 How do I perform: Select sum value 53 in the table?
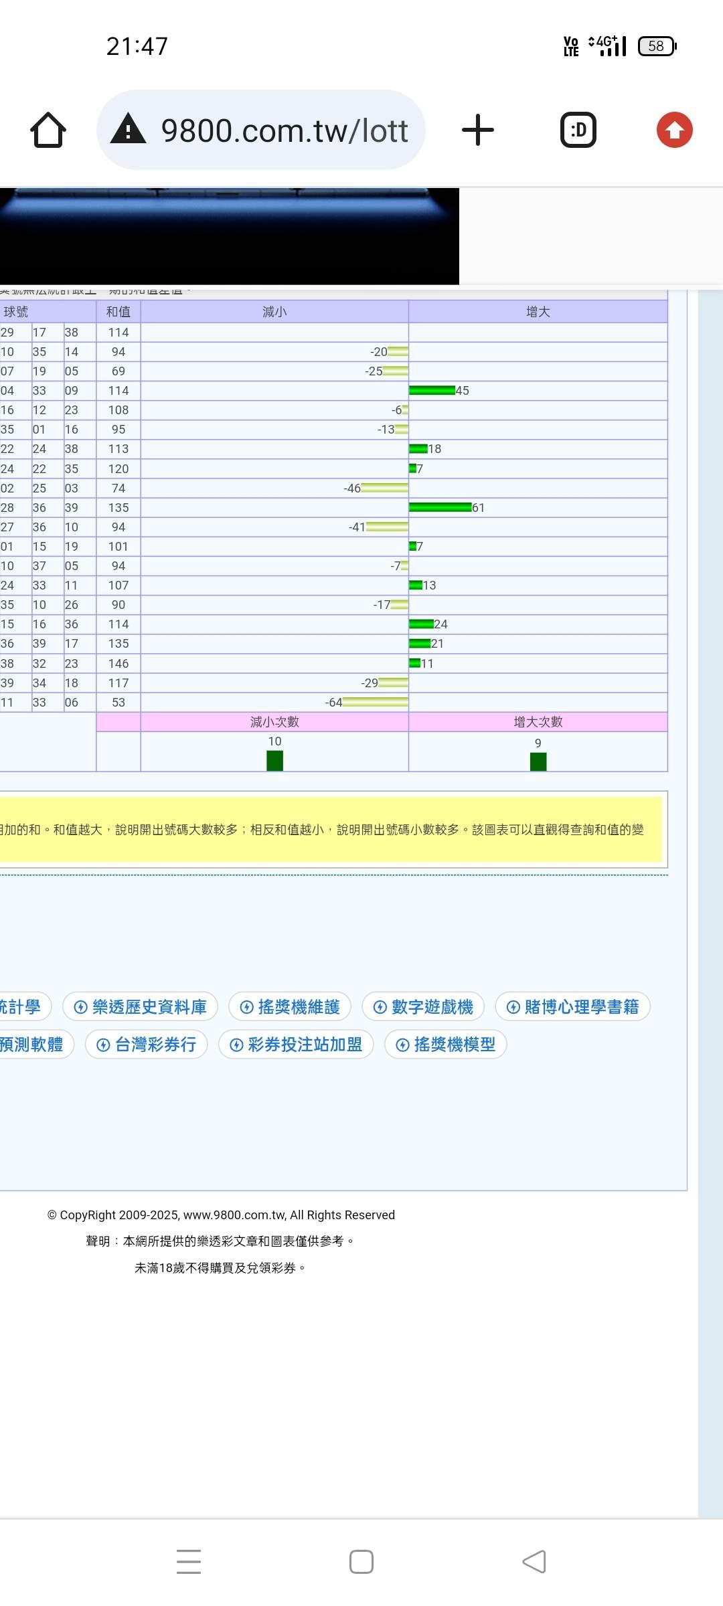point(118,702)
